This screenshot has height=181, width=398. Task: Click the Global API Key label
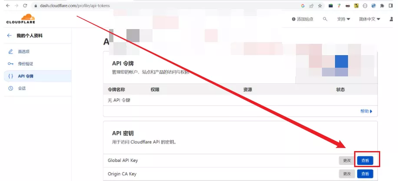tap(123, 161)
